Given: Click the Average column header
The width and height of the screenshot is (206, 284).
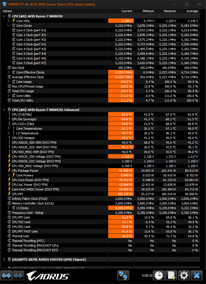Looking at the screenshot, I should (x=192, y=11).
